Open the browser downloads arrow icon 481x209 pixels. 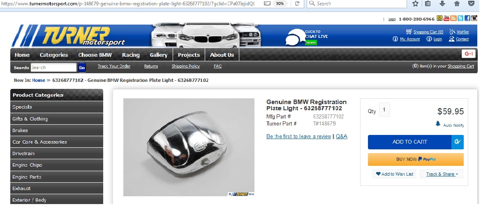[x=442, y=4]
